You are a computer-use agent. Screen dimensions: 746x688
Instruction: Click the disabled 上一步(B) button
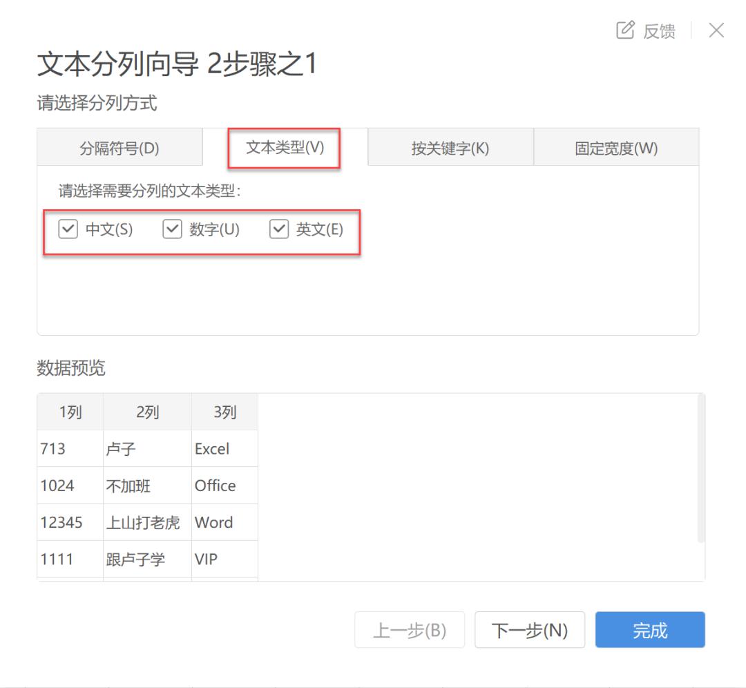(x=409, y=629)
